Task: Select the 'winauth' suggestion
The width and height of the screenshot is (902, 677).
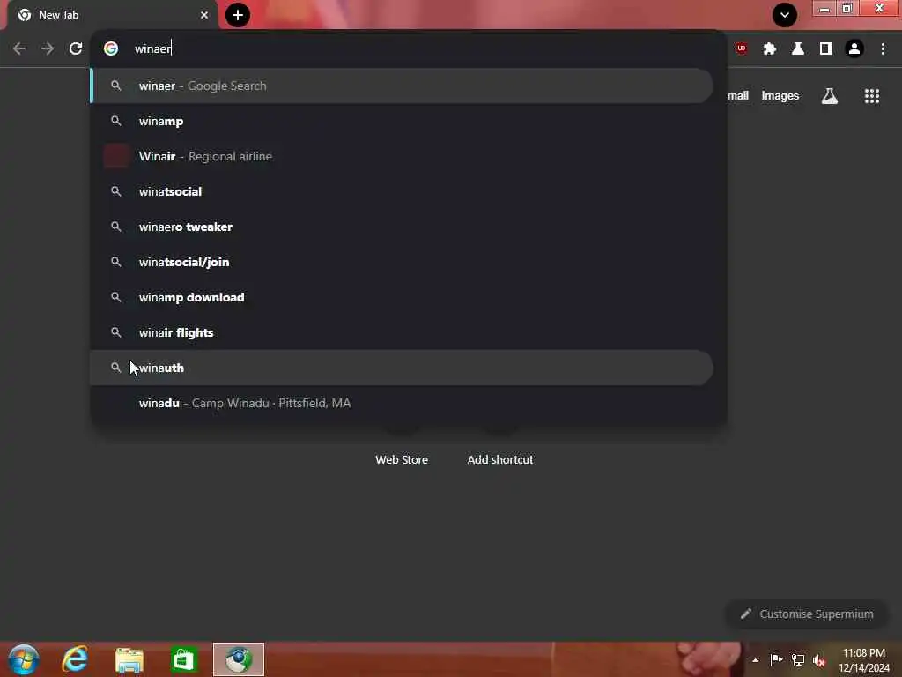Action: (402, 368)
